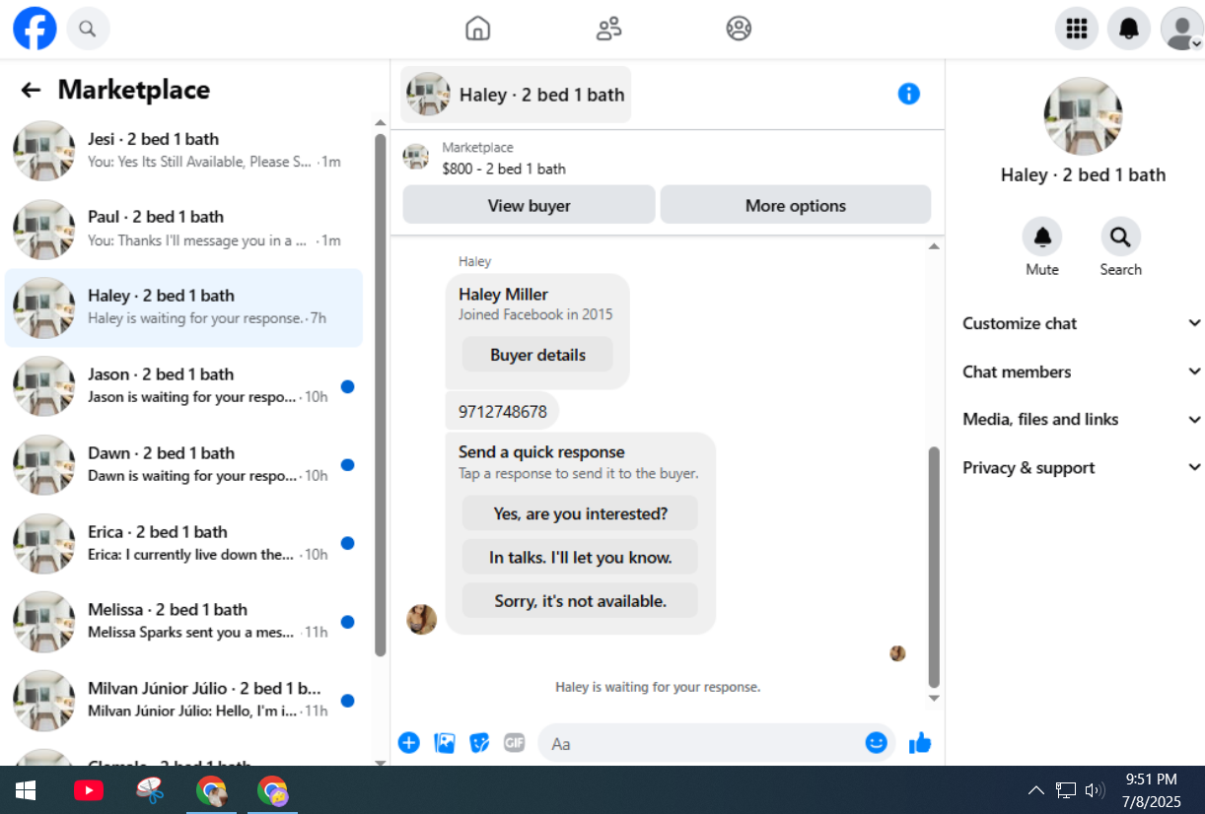
Task: Open the GIF picker icon
Action: (x=515, y=743)
